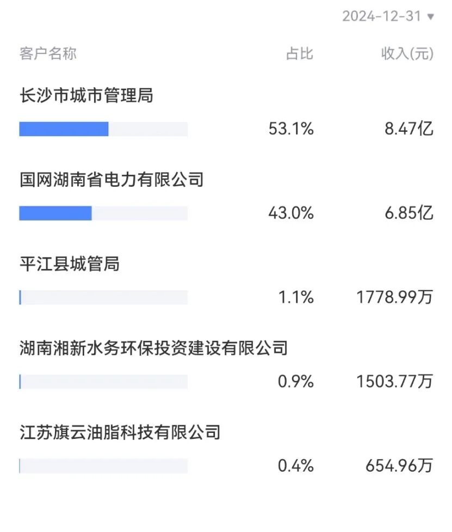Click the 43.0% progress bar
This screenshot has height=532, width=452.
tap(103, 213)
